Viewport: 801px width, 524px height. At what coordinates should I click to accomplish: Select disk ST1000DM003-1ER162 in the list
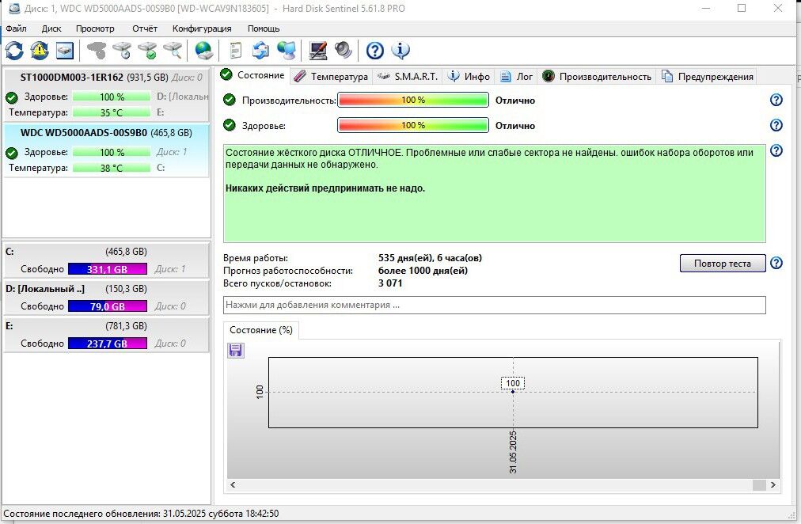click(x=106, y=95)
